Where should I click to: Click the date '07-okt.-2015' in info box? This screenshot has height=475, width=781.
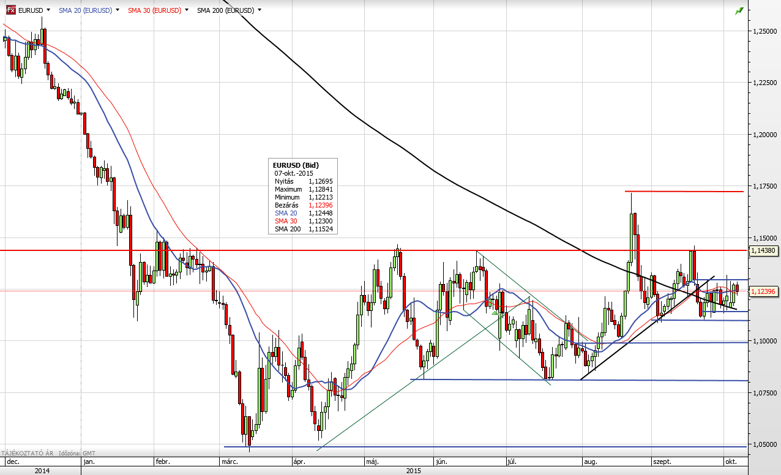tap(294, 173)
